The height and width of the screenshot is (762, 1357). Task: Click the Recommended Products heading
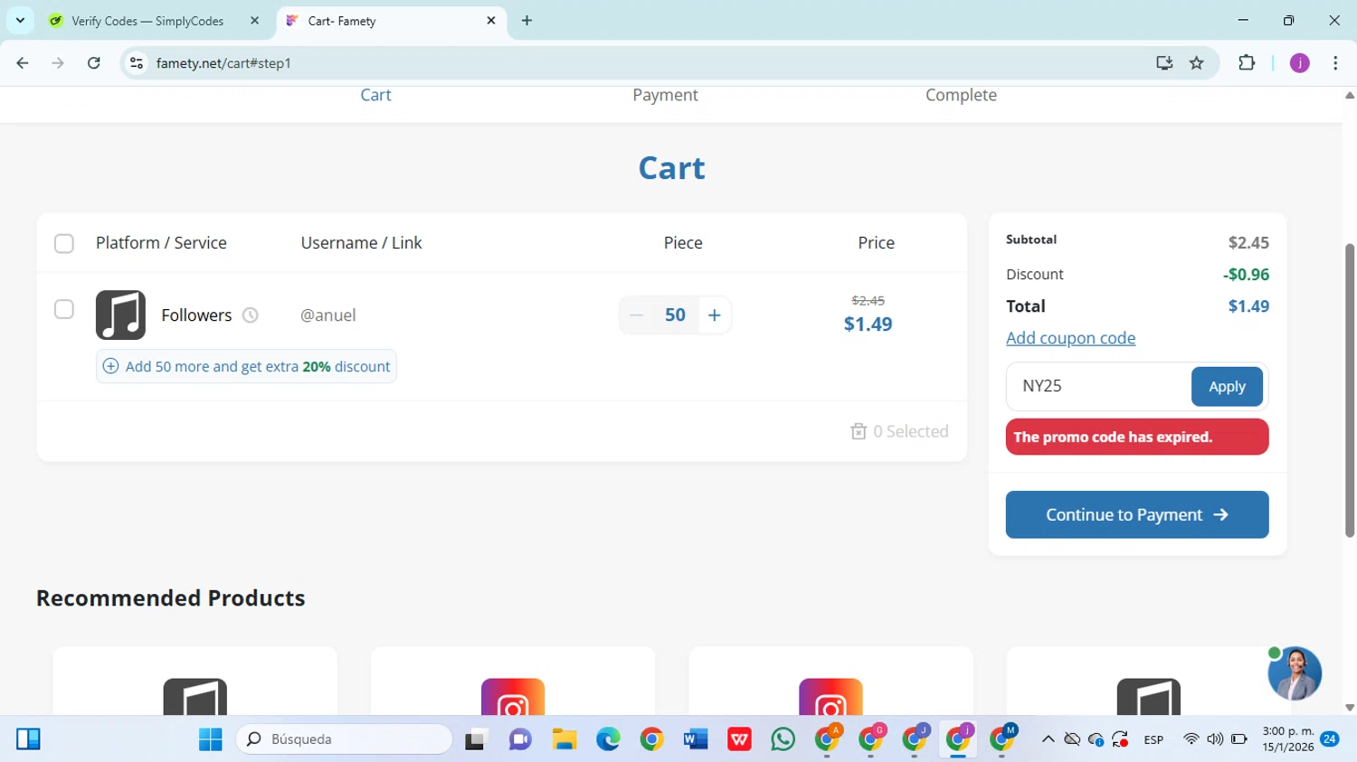[x=171, y=598]
